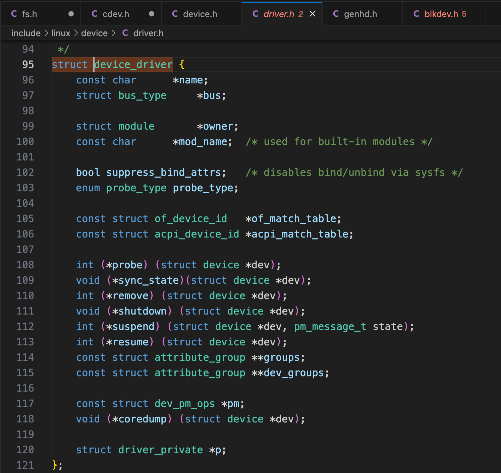Click the *owner member
The width and height of the screenshot is (501, 473).
click(x=215, y=126)
